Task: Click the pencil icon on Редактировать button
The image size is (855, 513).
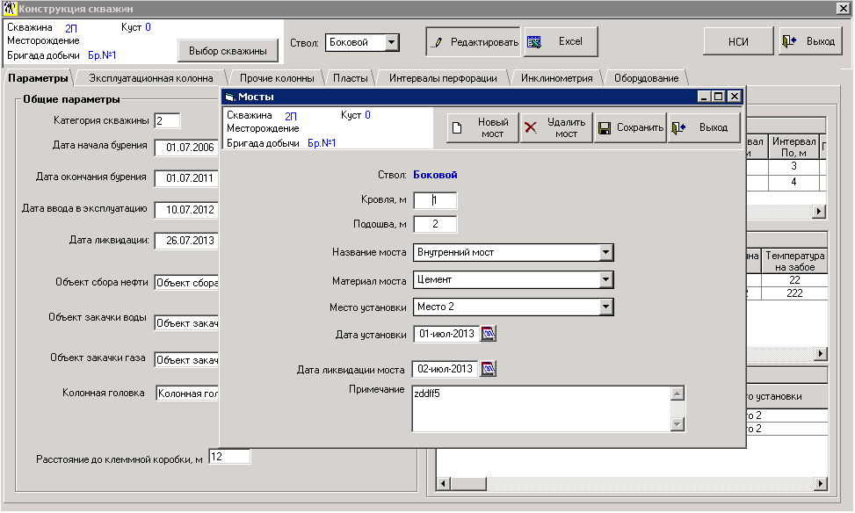Action: coord(437,42)
